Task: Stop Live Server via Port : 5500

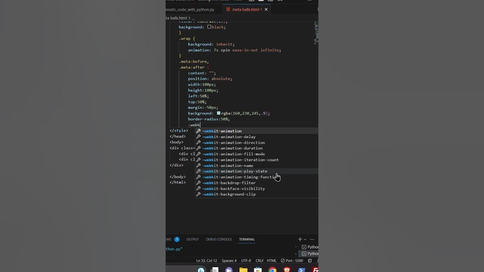Action: pyautogui.click(x=292, y=261)
